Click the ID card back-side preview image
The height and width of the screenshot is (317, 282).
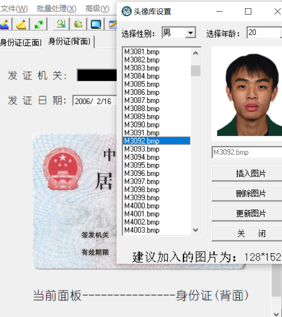[x=75, y=201]
